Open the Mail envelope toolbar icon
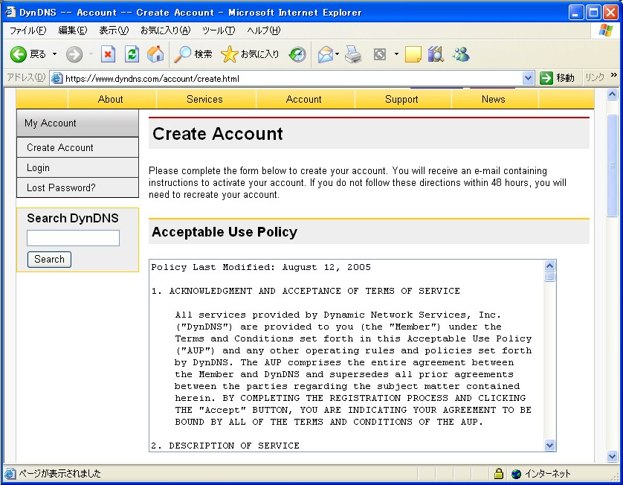The width and height of the screenshot is (623, 485). (x=326, y=54)
